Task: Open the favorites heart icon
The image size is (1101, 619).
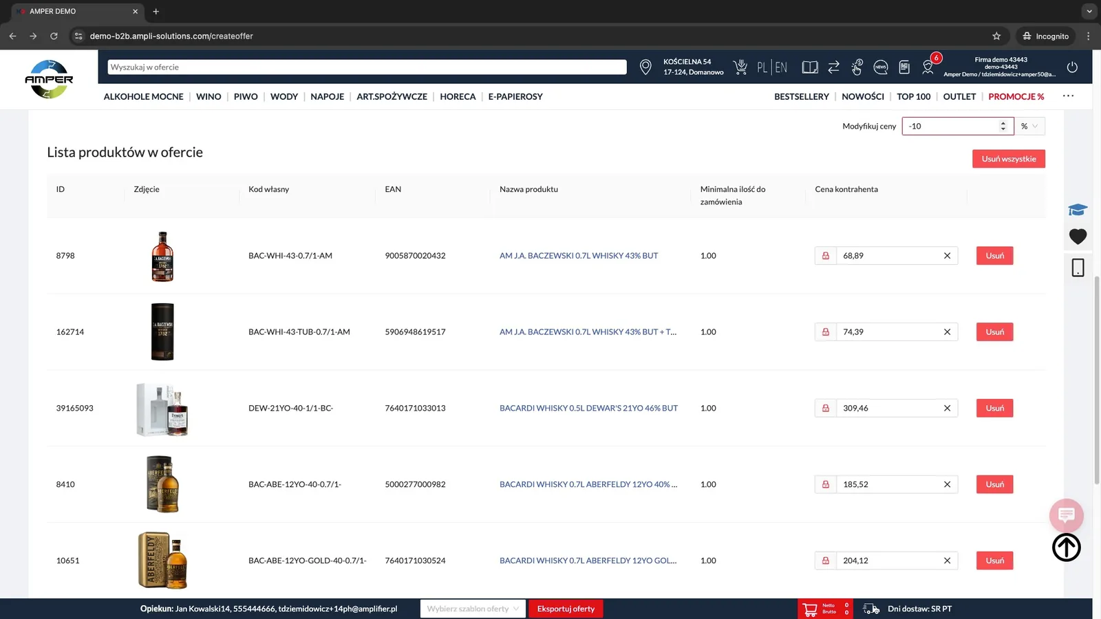Action: coord(1078,237)
